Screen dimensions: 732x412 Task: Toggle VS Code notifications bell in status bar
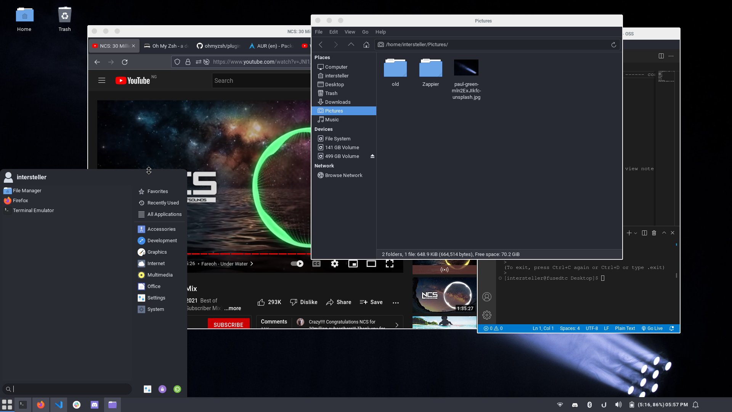pos(672,328)
